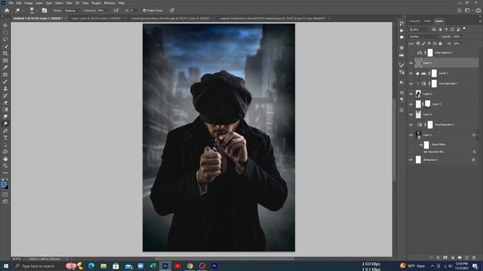Click the foreground color swatch

click(4, 185)
